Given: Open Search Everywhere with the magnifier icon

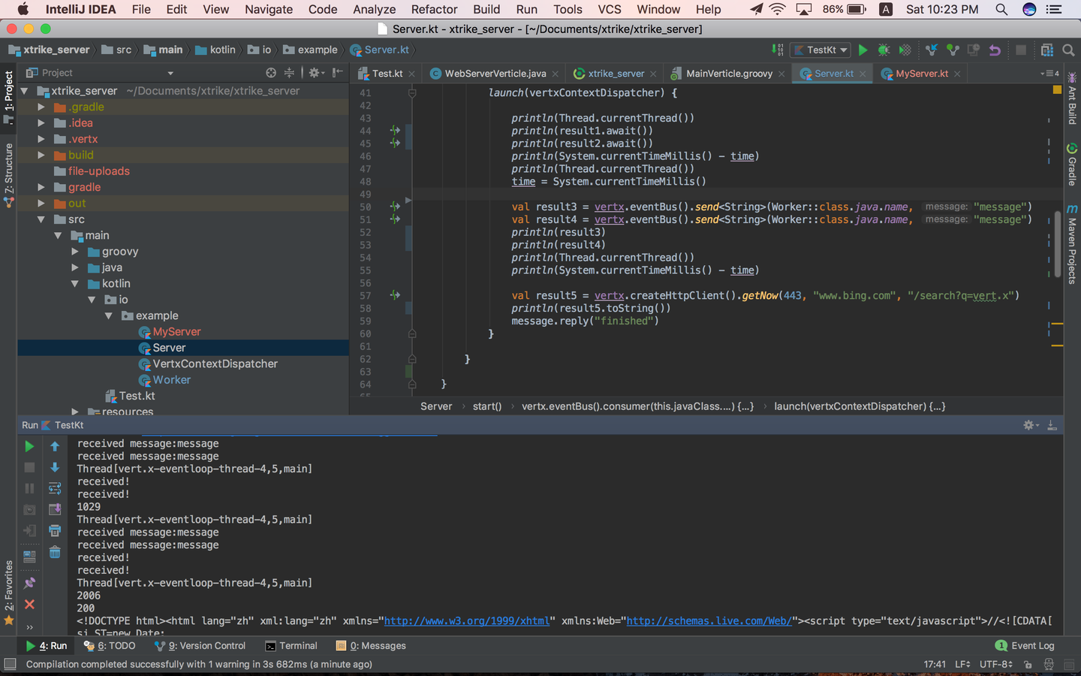Looking at the screenshot, I should [x=1068, y=50].
